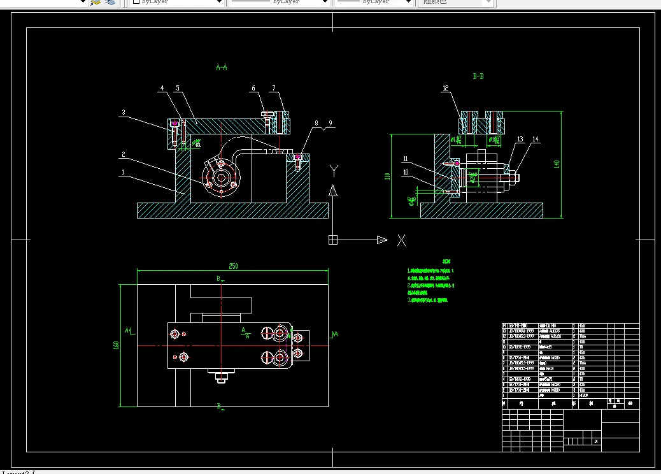The width and height of the screenshot is (661, 474).
Task: Click the X axis arrowhead of UCS
Action: pos(382,240)
